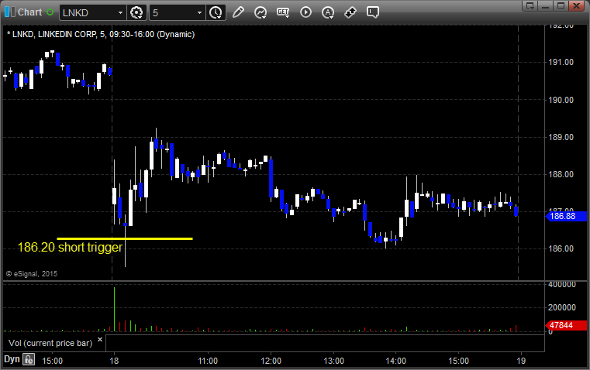Open the window menu dropdown button
Viewport: 590px width, 370px height.
click(x=530, y=5)
